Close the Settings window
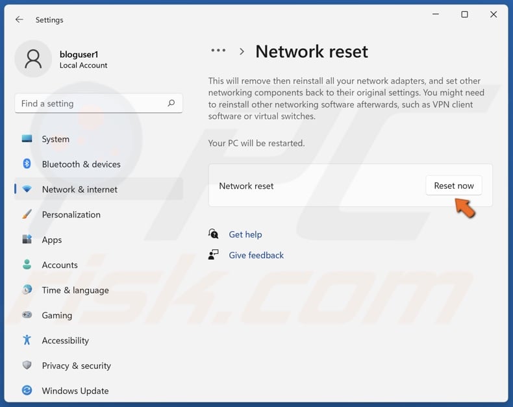Viewport: 513px width, 407px height. 494,14
